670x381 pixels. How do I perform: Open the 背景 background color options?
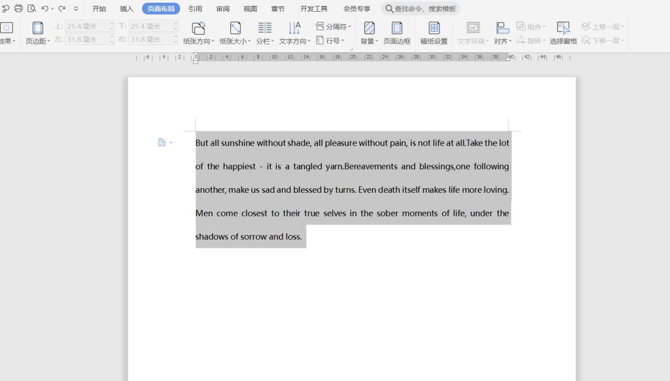[x=369, y=33]
